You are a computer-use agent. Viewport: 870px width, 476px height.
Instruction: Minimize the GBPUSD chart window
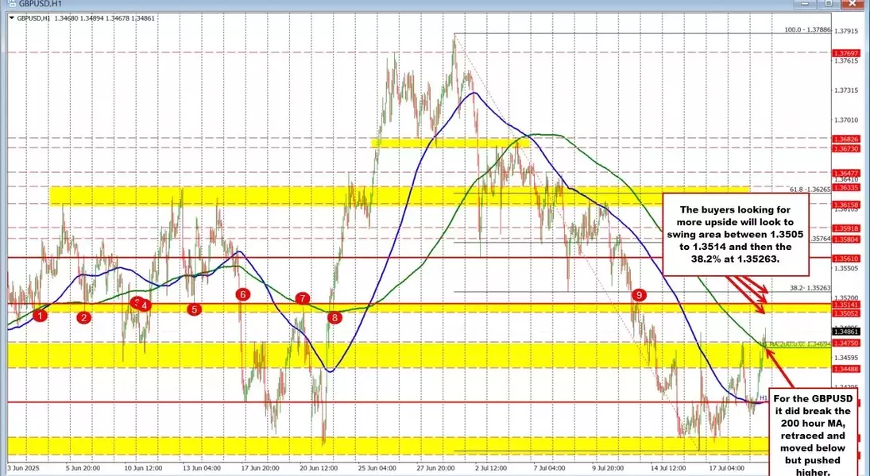point(805,3)
